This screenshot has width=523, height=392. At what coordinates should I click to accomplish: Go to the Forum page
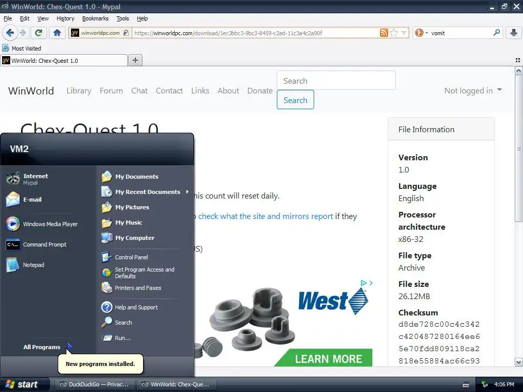pos(111,91)
